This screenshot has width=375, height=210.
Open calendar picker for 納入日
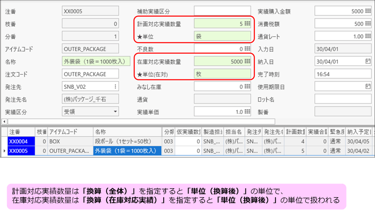click(x=368, y=61)
